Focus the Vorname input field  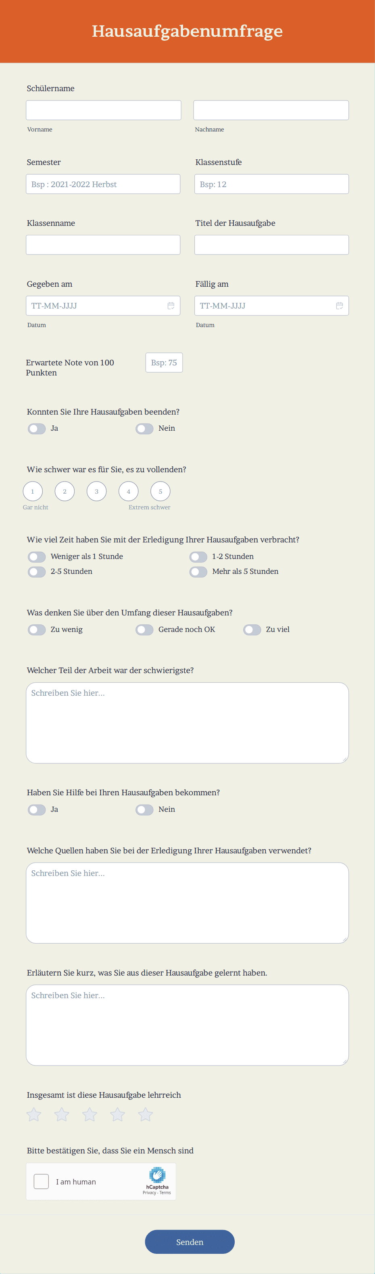(x=103, y=110)
